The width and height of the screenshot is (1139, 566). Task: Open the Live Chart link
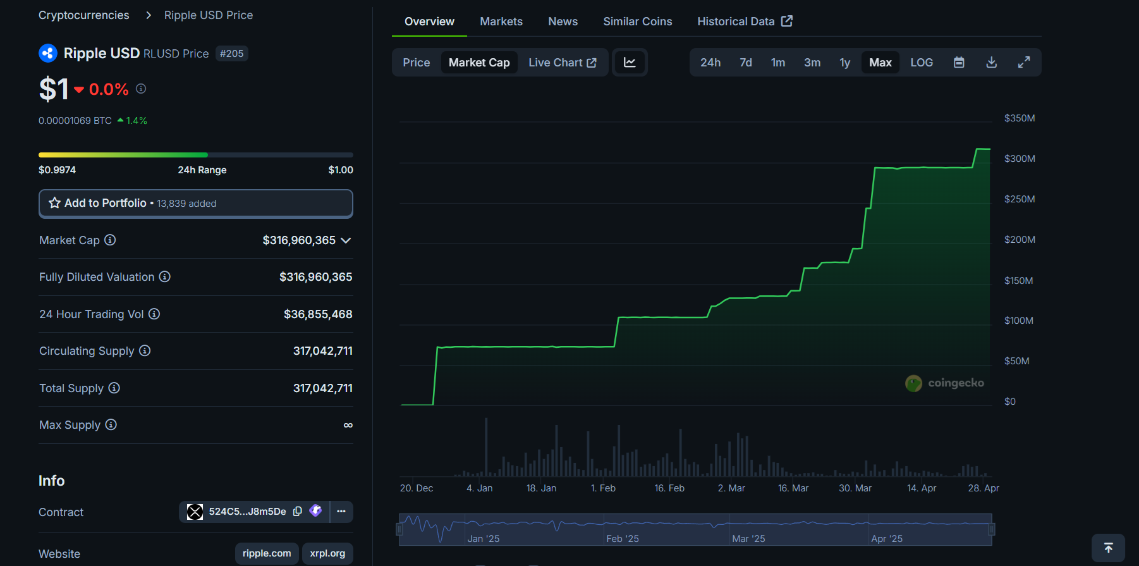click(x=562, y=63)
